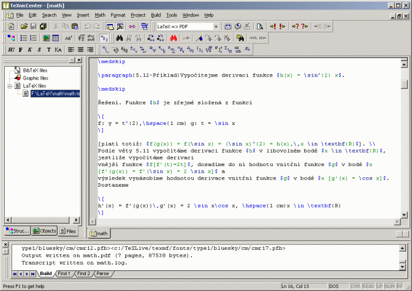
Task: Insert fraction/root math icon
Action: click(x=81, y=38)
